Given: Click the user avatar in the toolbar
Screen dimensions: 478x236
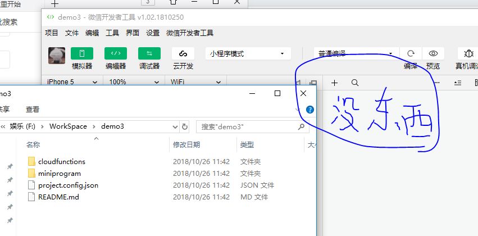Looking at the screenshot, I should [x=57, y=56].
